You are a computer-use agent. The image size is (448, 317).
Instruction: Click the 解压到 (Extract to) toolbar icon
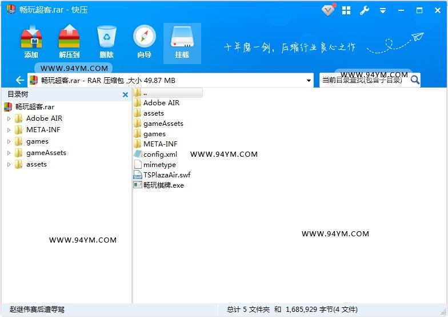[69, 42]
